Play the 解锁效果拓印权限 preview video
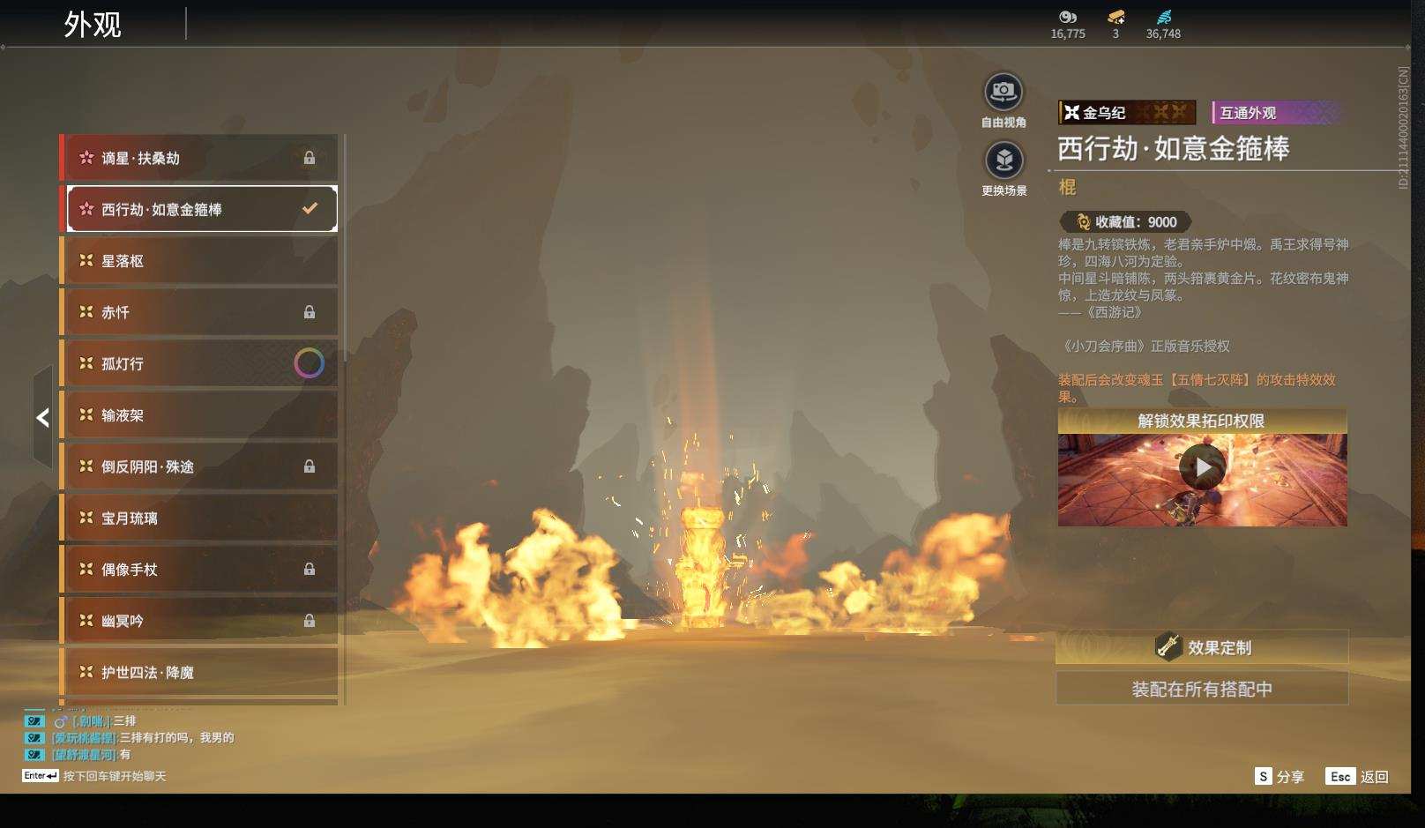The height and width of the screenshot is (828, 1425). coord(1203,467)
